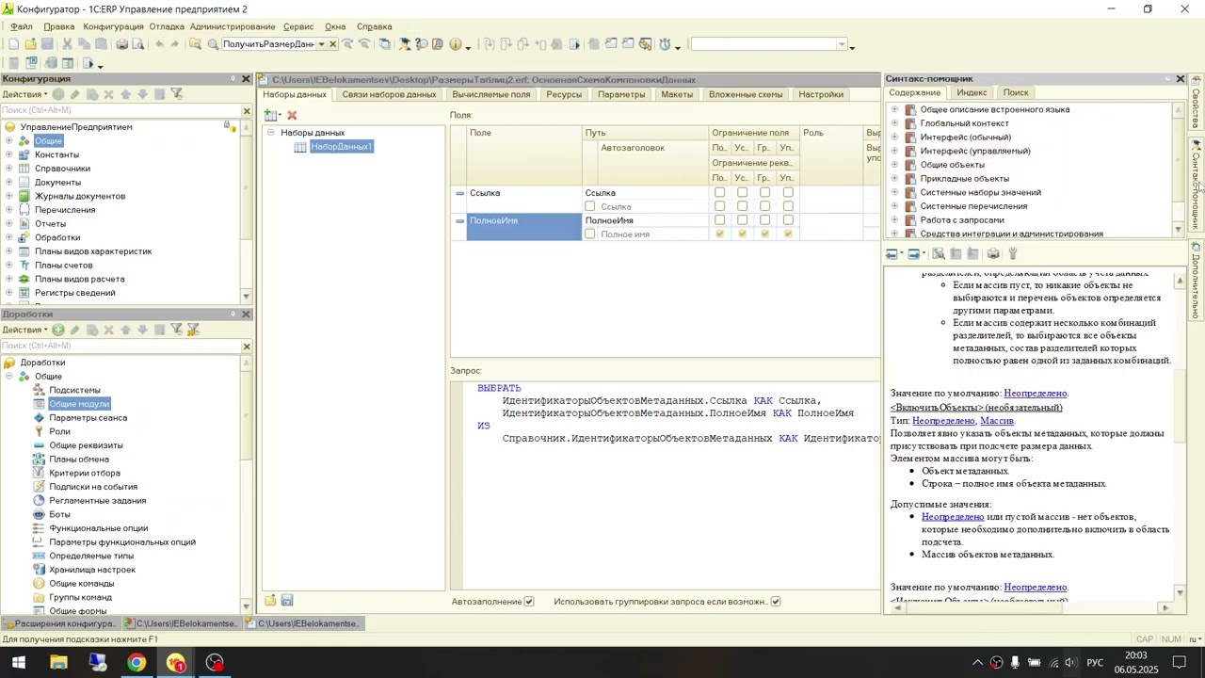Image resolution: width=1205 pixels, height=678 pixels.
Task: Select НаборДанных1 in the data sets tree
Action: (342, 147)
